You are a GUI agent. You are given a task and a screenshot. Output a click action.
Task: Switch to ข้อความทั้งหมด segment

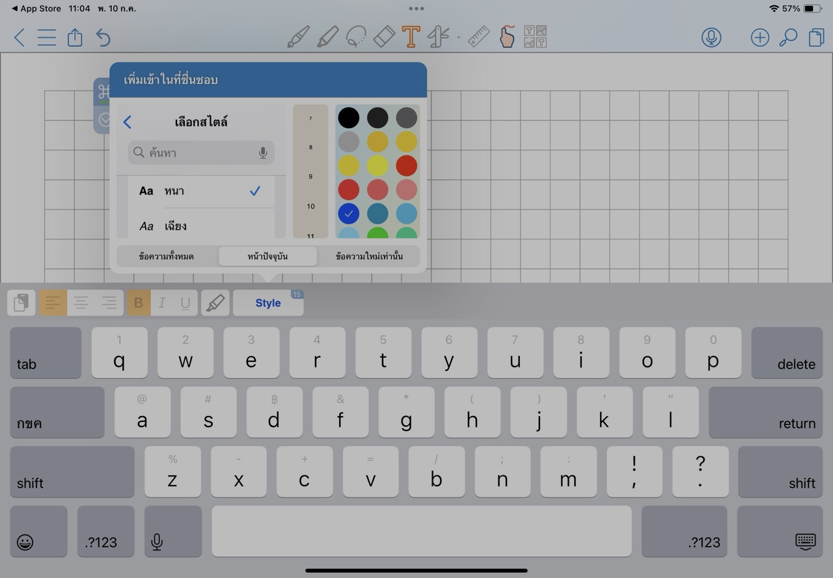166,256
